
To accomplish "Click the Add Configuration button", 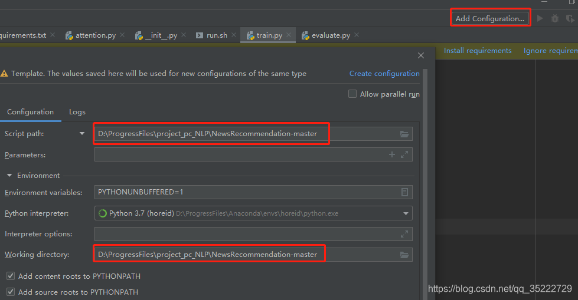I will [x=490, y=18].
